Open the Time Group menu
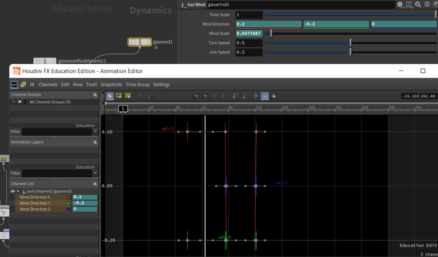Image resolution: width=438 pixels, height=257 pixels. [x=138, y=85]
